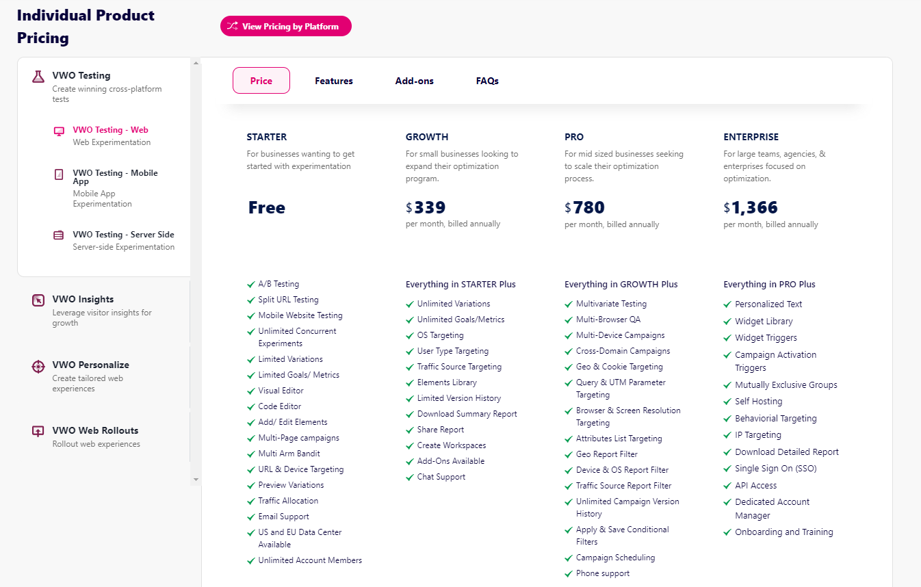Viewport: 921px width, 587px height.
Task: Click the VWO Testing flask icon
Action: 38,77
